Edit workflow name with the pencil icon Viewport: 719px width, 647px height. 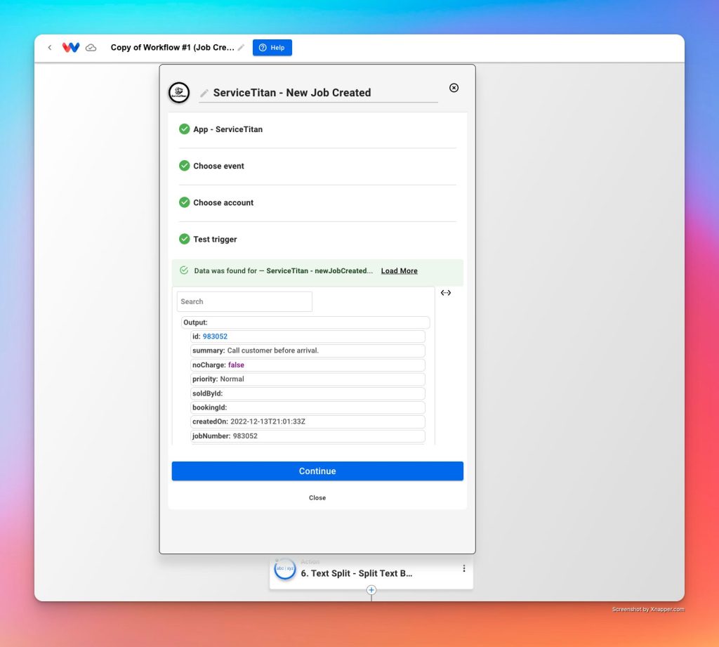242,47
